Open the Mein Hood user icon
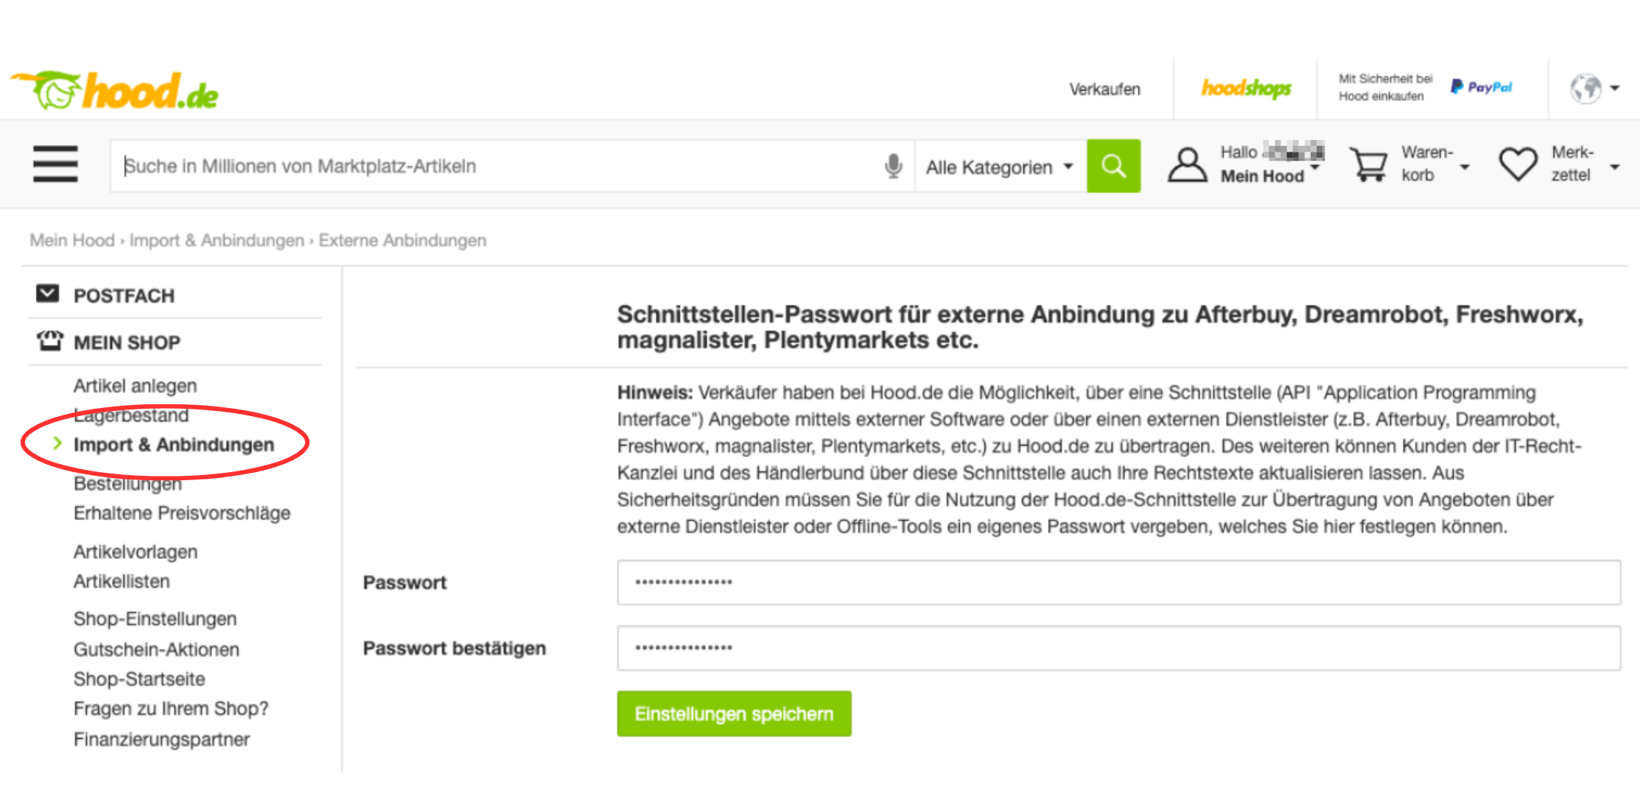The image size is (1640, 791). [x=1187, y=165]
